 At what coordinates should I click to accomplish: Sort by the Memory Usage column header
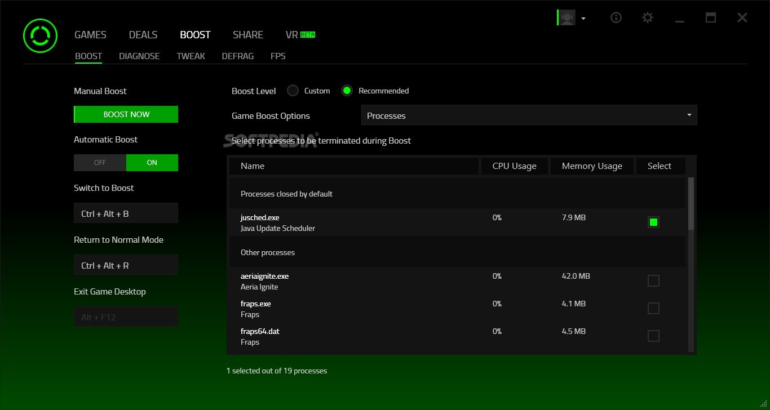pyautogui.click(x=592, y=166)
